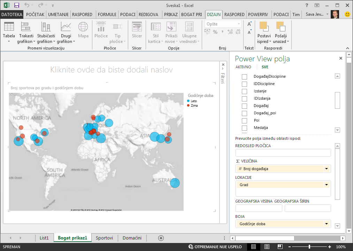Click the zoom slider handle

[309, 247]
